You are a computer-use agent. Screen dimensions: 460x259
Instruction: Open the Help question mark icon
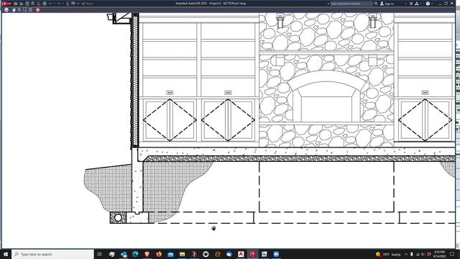428,4
